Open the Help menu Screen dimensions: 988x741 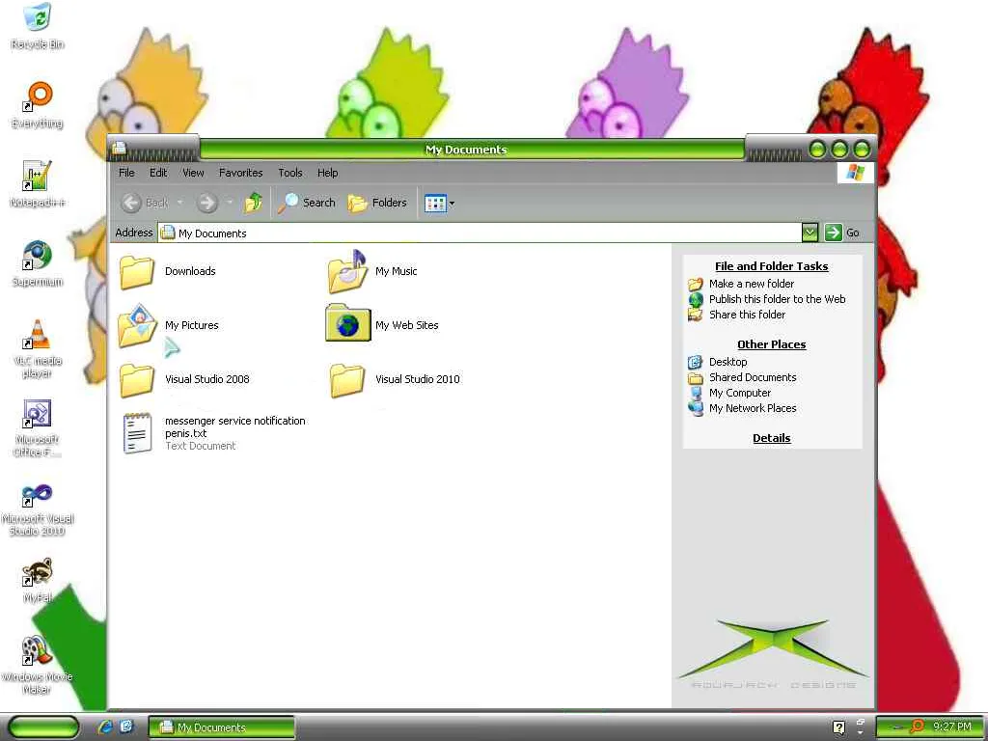pos(327,173)
